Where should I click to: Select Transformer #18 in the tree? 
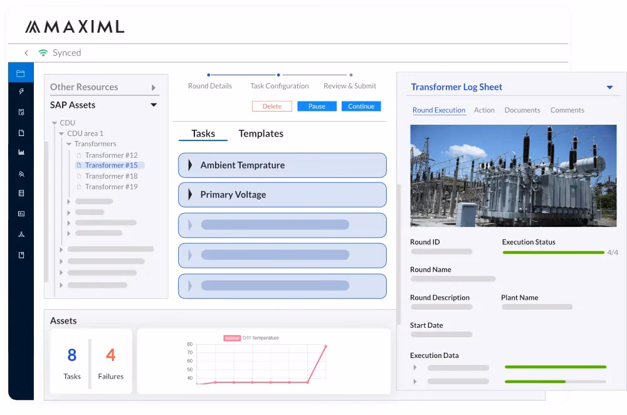[111, 176]
